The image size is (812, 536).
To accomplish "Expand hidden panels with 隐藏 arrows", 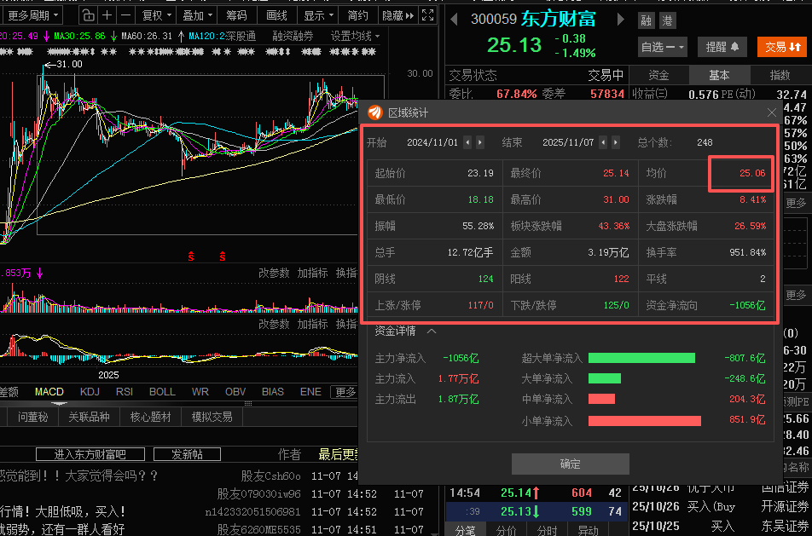I will [397, 15].
